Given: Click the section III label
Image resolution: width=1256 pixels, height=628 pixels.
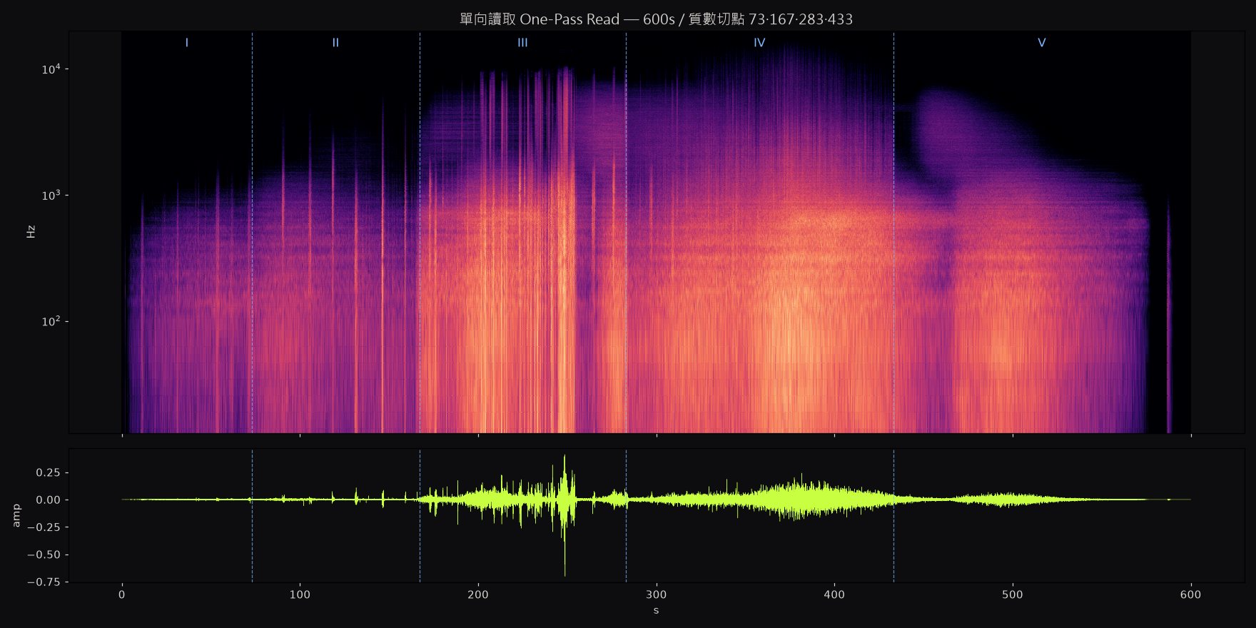Looking at the screenshot, I should coord(522,43).
